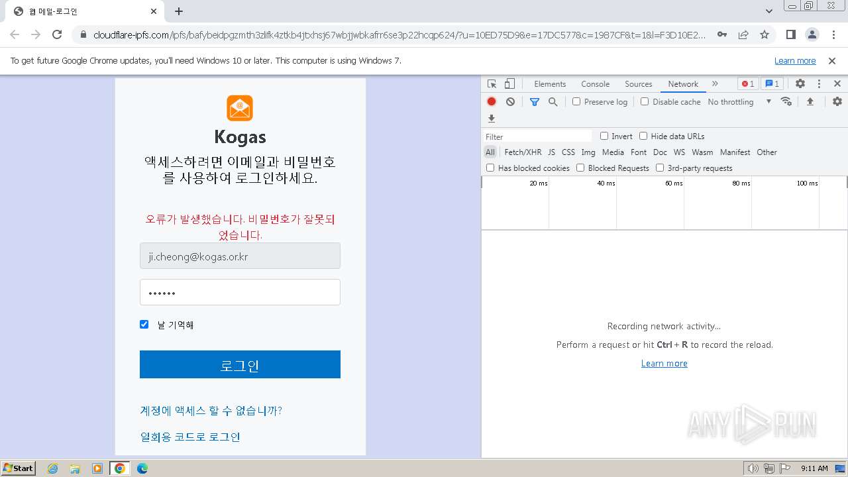Image resolution: width=848 pixels, height=477 pixels.
Task: Toggle the network filter funnel icon
Action: pos(535,101)
